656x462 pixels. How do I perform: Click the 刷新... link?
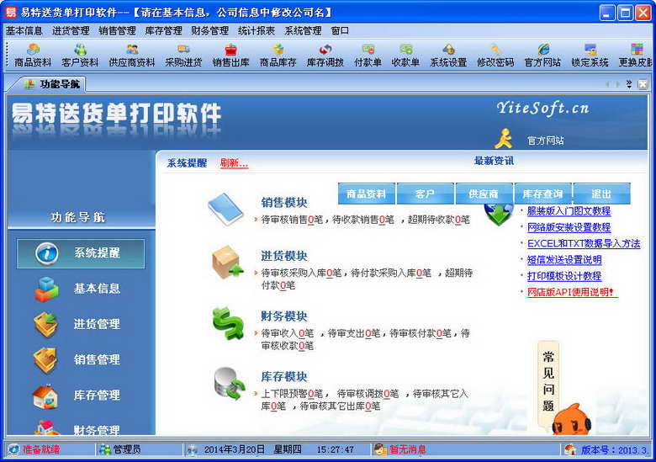[234, 163]
